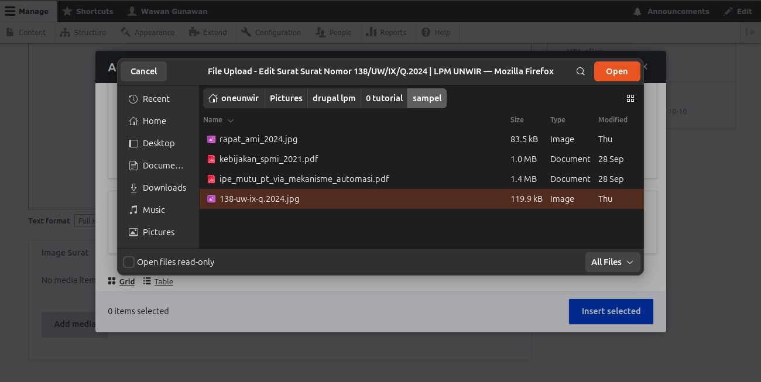This screenshot has height=382, width=761.
Task: Open the Manage hamburger menu
Action: (28, 11)
